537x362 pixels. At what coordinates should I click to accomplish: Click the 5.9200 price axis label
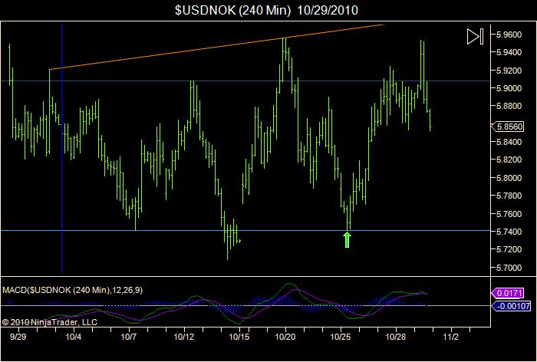[509, 71]
